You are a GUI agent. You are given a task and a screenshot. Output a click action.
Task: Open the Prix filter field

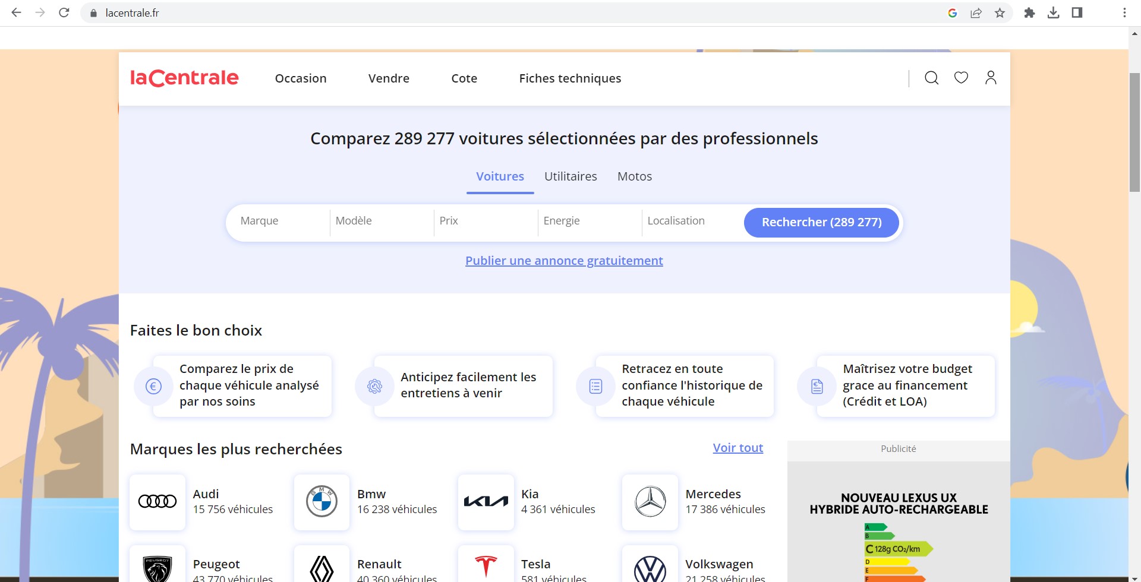(484, 222)
